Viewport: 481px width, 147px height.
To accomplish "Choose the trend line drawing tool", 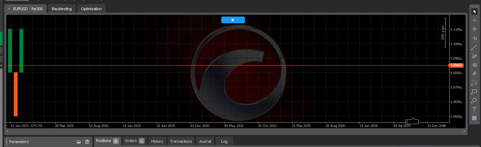I will (474, 47).
